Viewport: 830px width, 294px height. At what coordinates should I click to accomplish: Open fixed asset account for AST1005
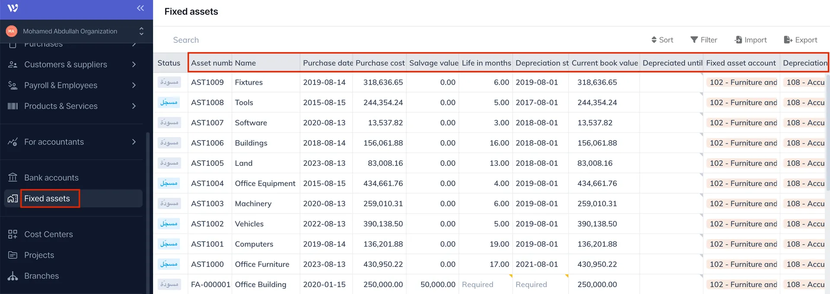(x=742, y=163)
